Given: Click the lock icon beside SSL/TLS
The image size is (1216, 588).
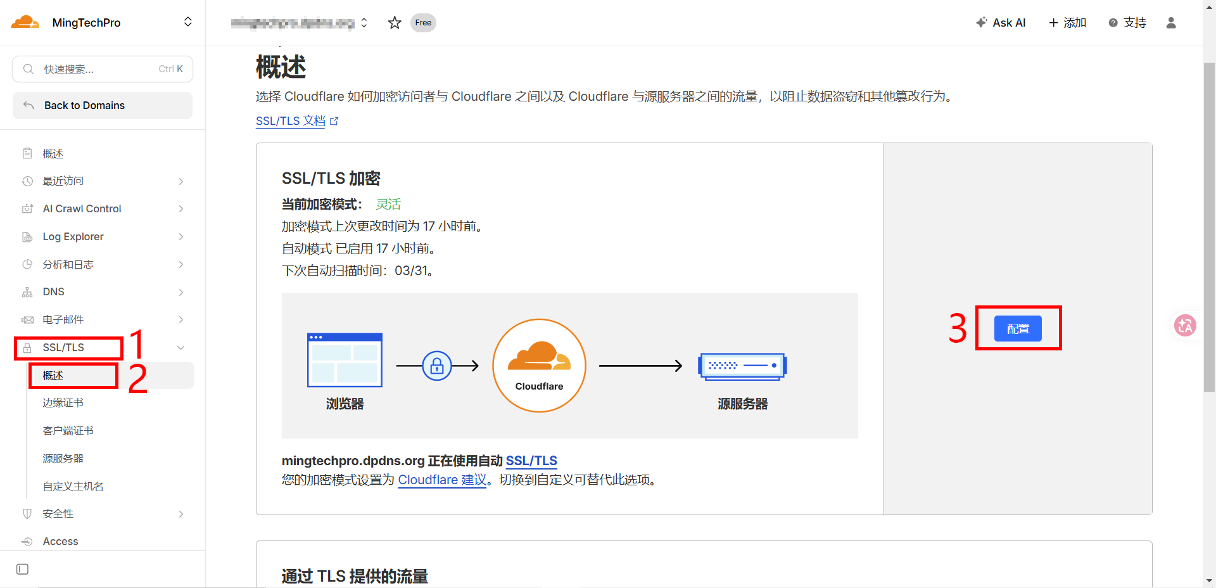Looking at the screenshot, I should 27,347.
